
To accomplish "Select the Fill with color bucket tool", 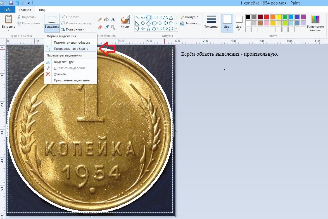I will 106,20.
